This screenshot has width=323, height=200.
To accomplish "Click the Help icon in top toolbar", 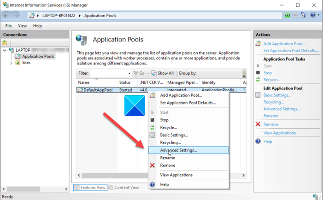I will pyautogui.click(x=313, y=15).
